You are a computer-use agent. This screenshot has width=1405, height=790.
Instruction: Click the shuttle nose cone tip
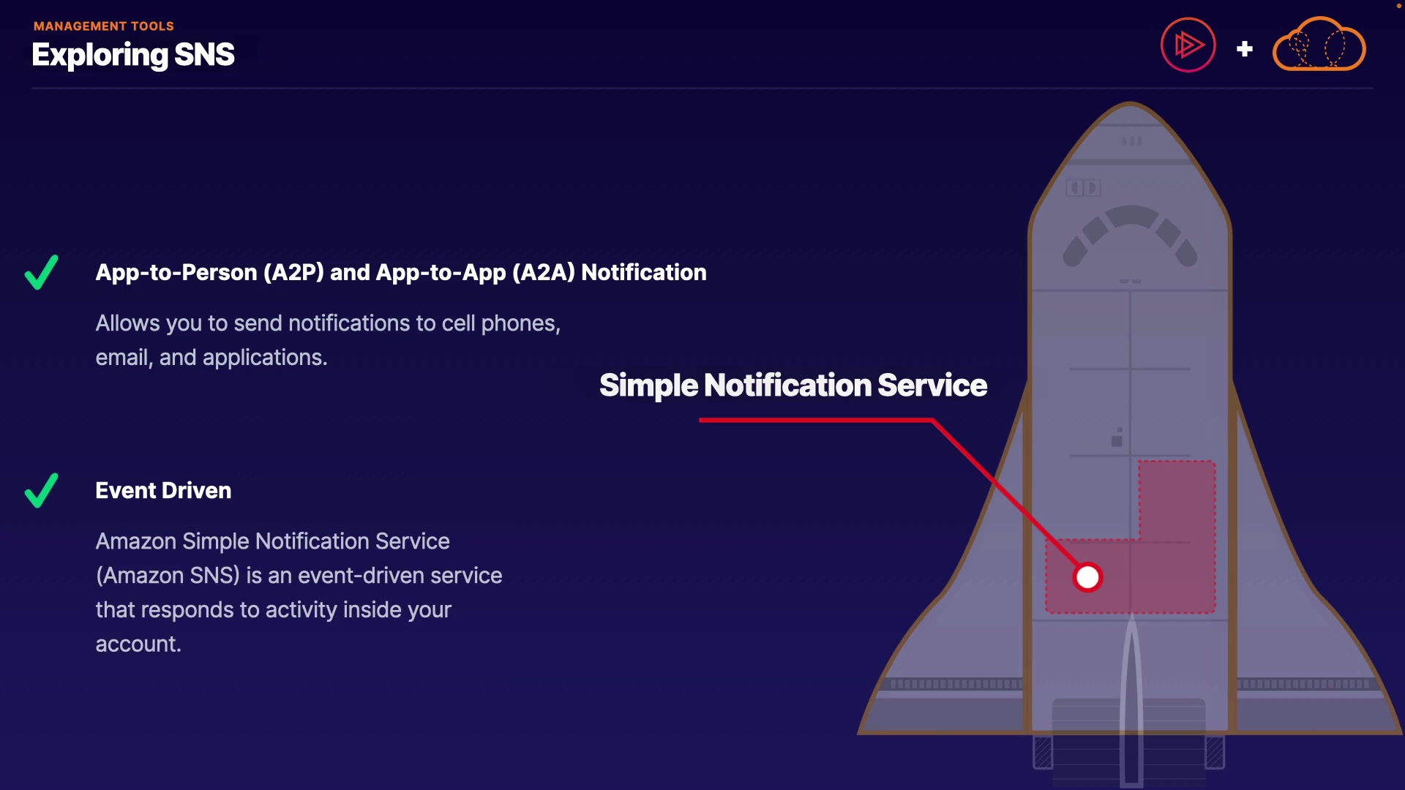tap(1131, 110)
